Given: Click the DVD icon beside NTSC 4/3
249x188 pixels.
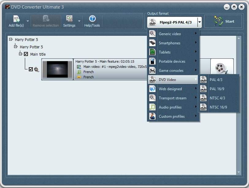Looking at the screenshot, I should [203, 98].
